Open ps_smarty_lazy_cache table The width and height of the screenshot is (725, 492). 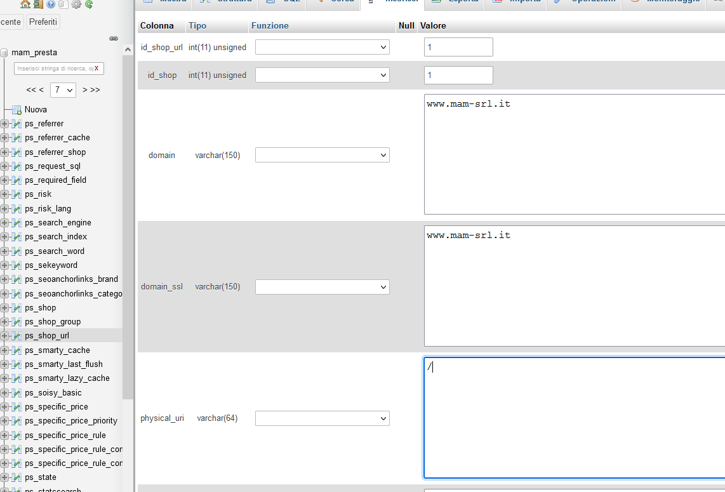67,378
